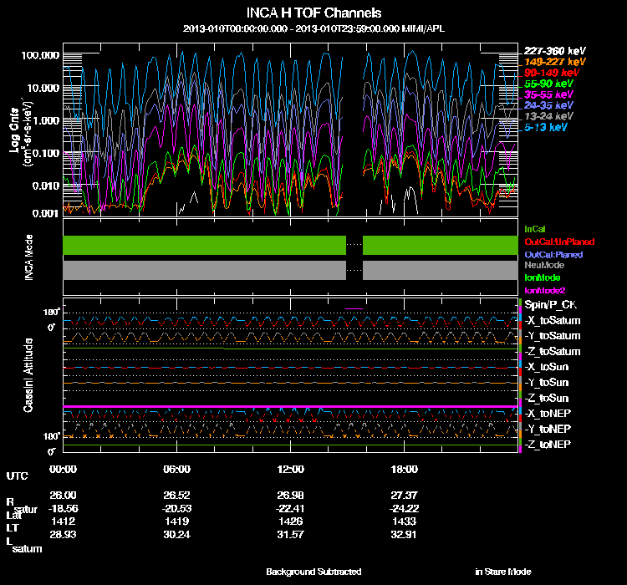Click the -Y_toNEP attitude legend label
The image size is (627, 585).
(548, 429)
